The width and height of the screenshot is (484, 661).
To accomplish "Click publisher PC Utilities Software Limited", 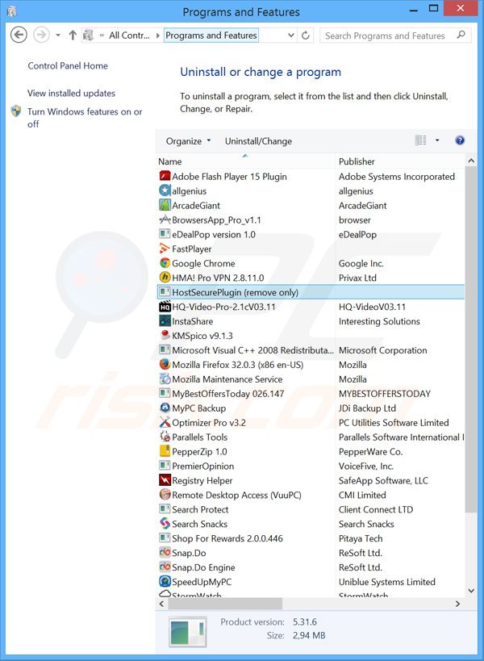I will pyautogui.click(x=394, y=422).
